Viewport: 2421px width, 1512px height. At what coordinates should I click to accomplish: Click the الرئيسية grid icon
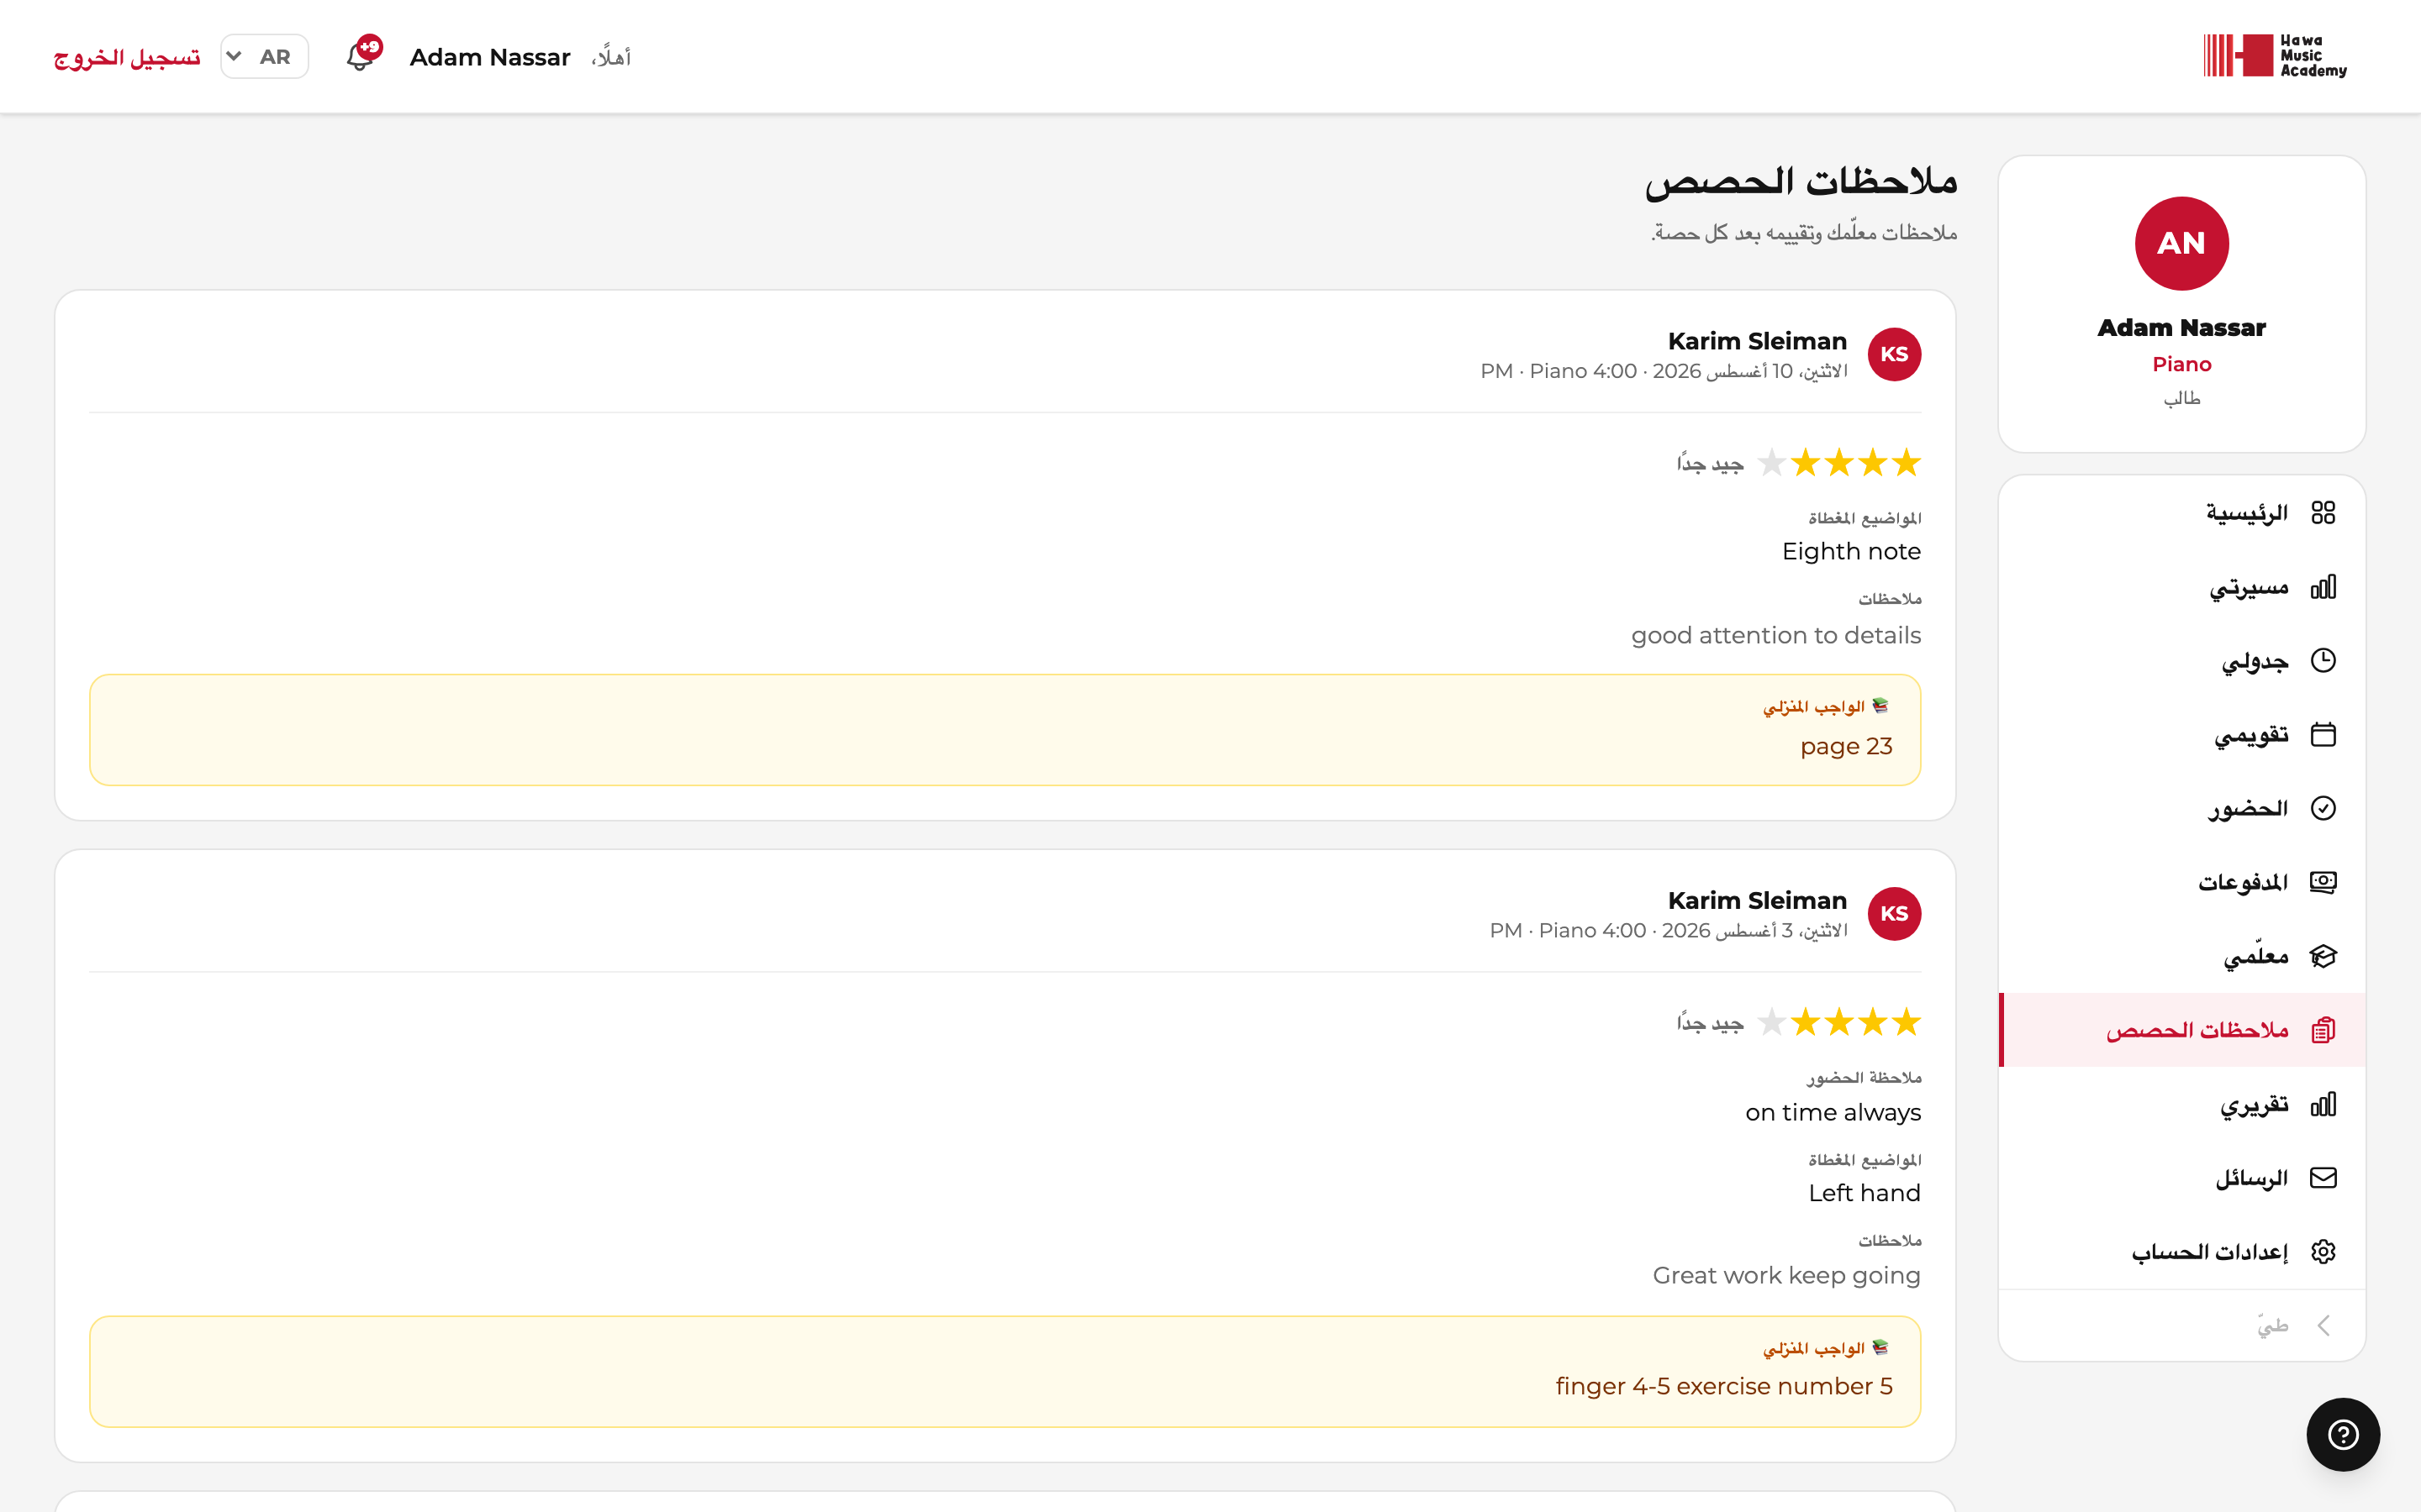(x=2323, y=513)
